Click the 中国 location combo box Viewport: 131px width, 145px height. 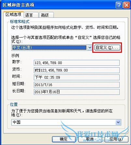click(x=66, y=122)
